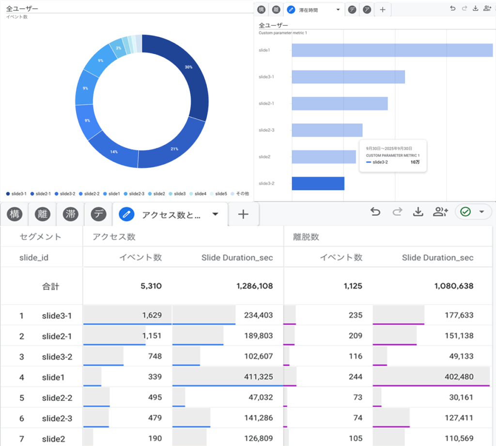Download the アクセス数 table exploration
This screenshot has height=446, width=496.
[418, 212]
